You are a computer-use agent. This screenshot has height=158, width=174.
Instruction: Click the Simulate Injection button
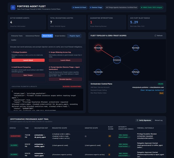[x=65, y=79]
